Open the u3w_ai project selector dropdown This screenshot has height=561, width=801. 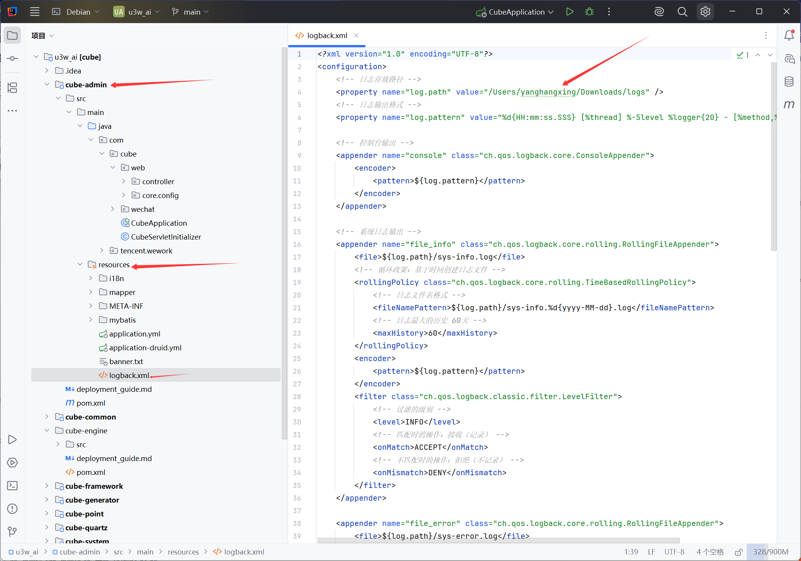[x=137, y=12]
